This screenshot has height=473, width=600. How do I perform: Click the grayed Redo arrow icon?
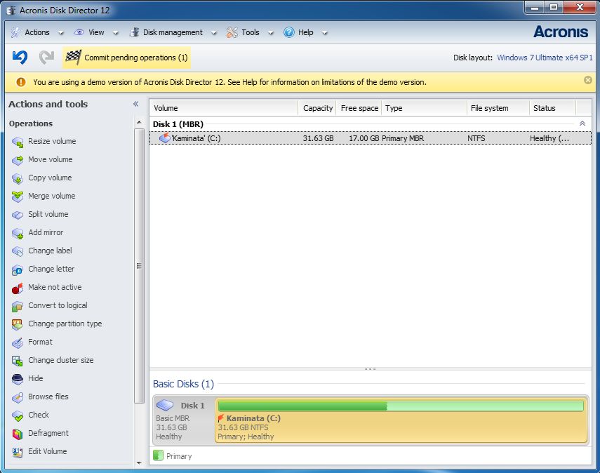point(47,58)
